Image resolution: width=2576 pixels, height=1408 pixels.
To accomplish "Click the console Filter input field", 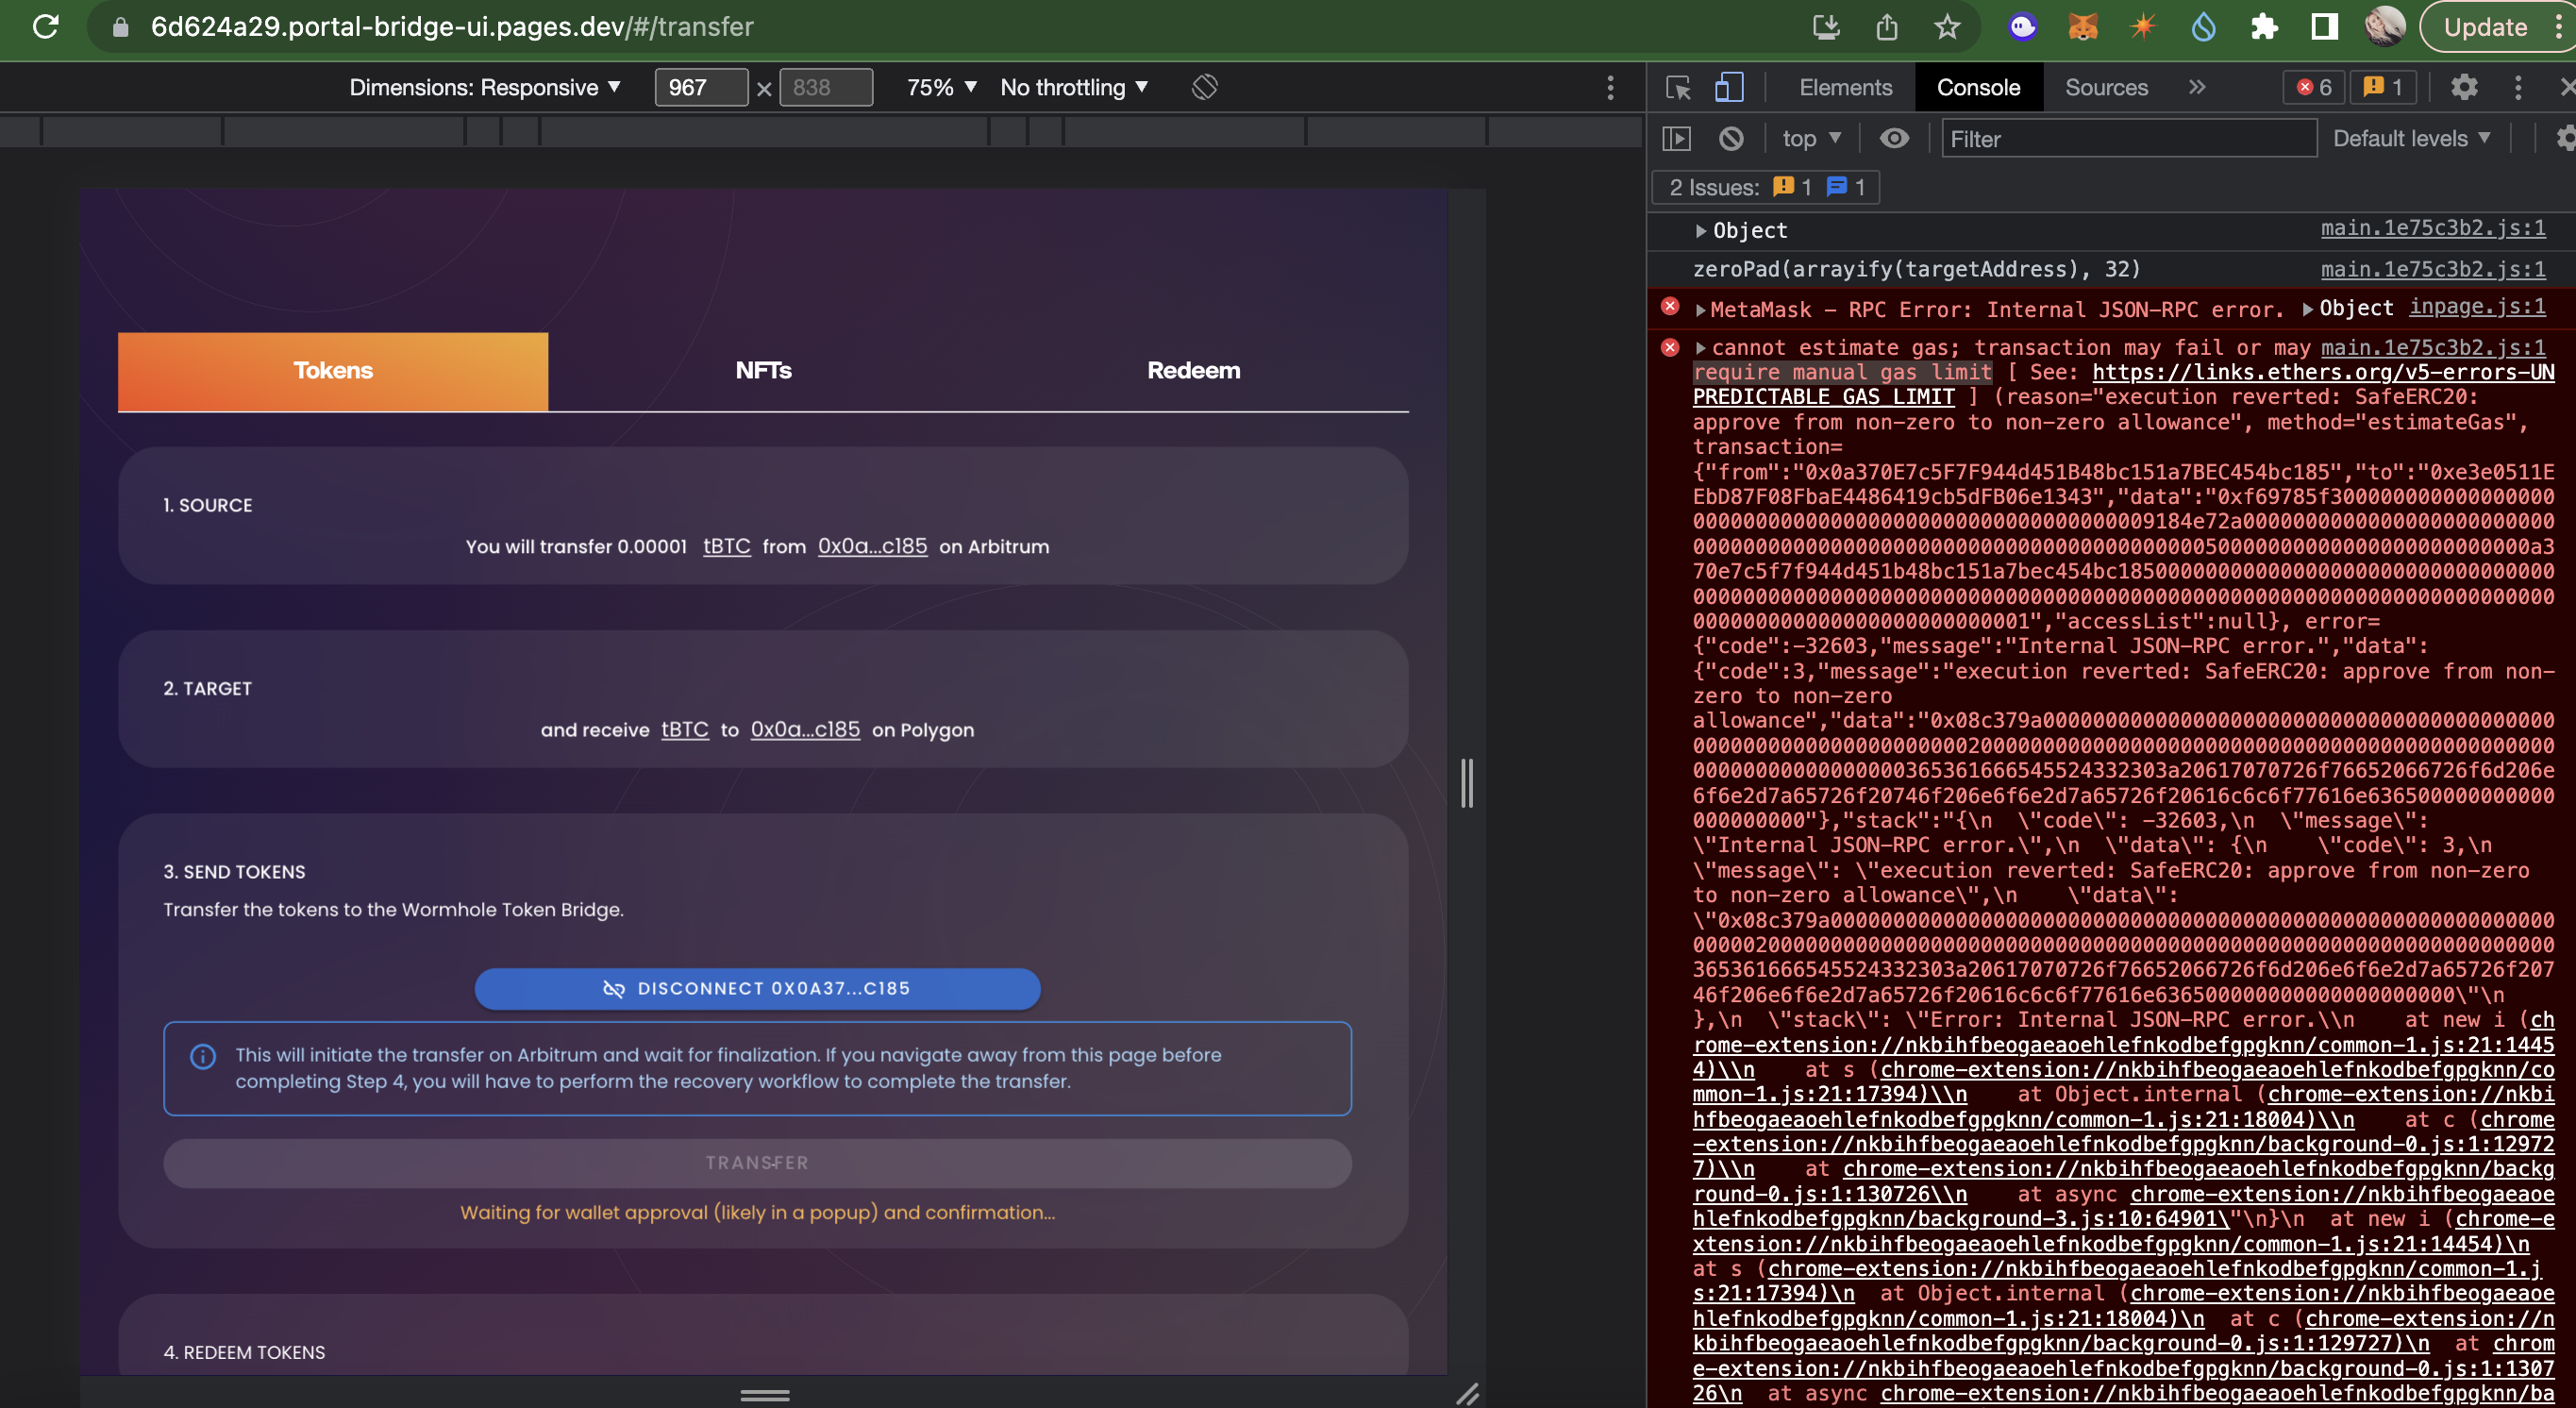I will pos(2128,138).
